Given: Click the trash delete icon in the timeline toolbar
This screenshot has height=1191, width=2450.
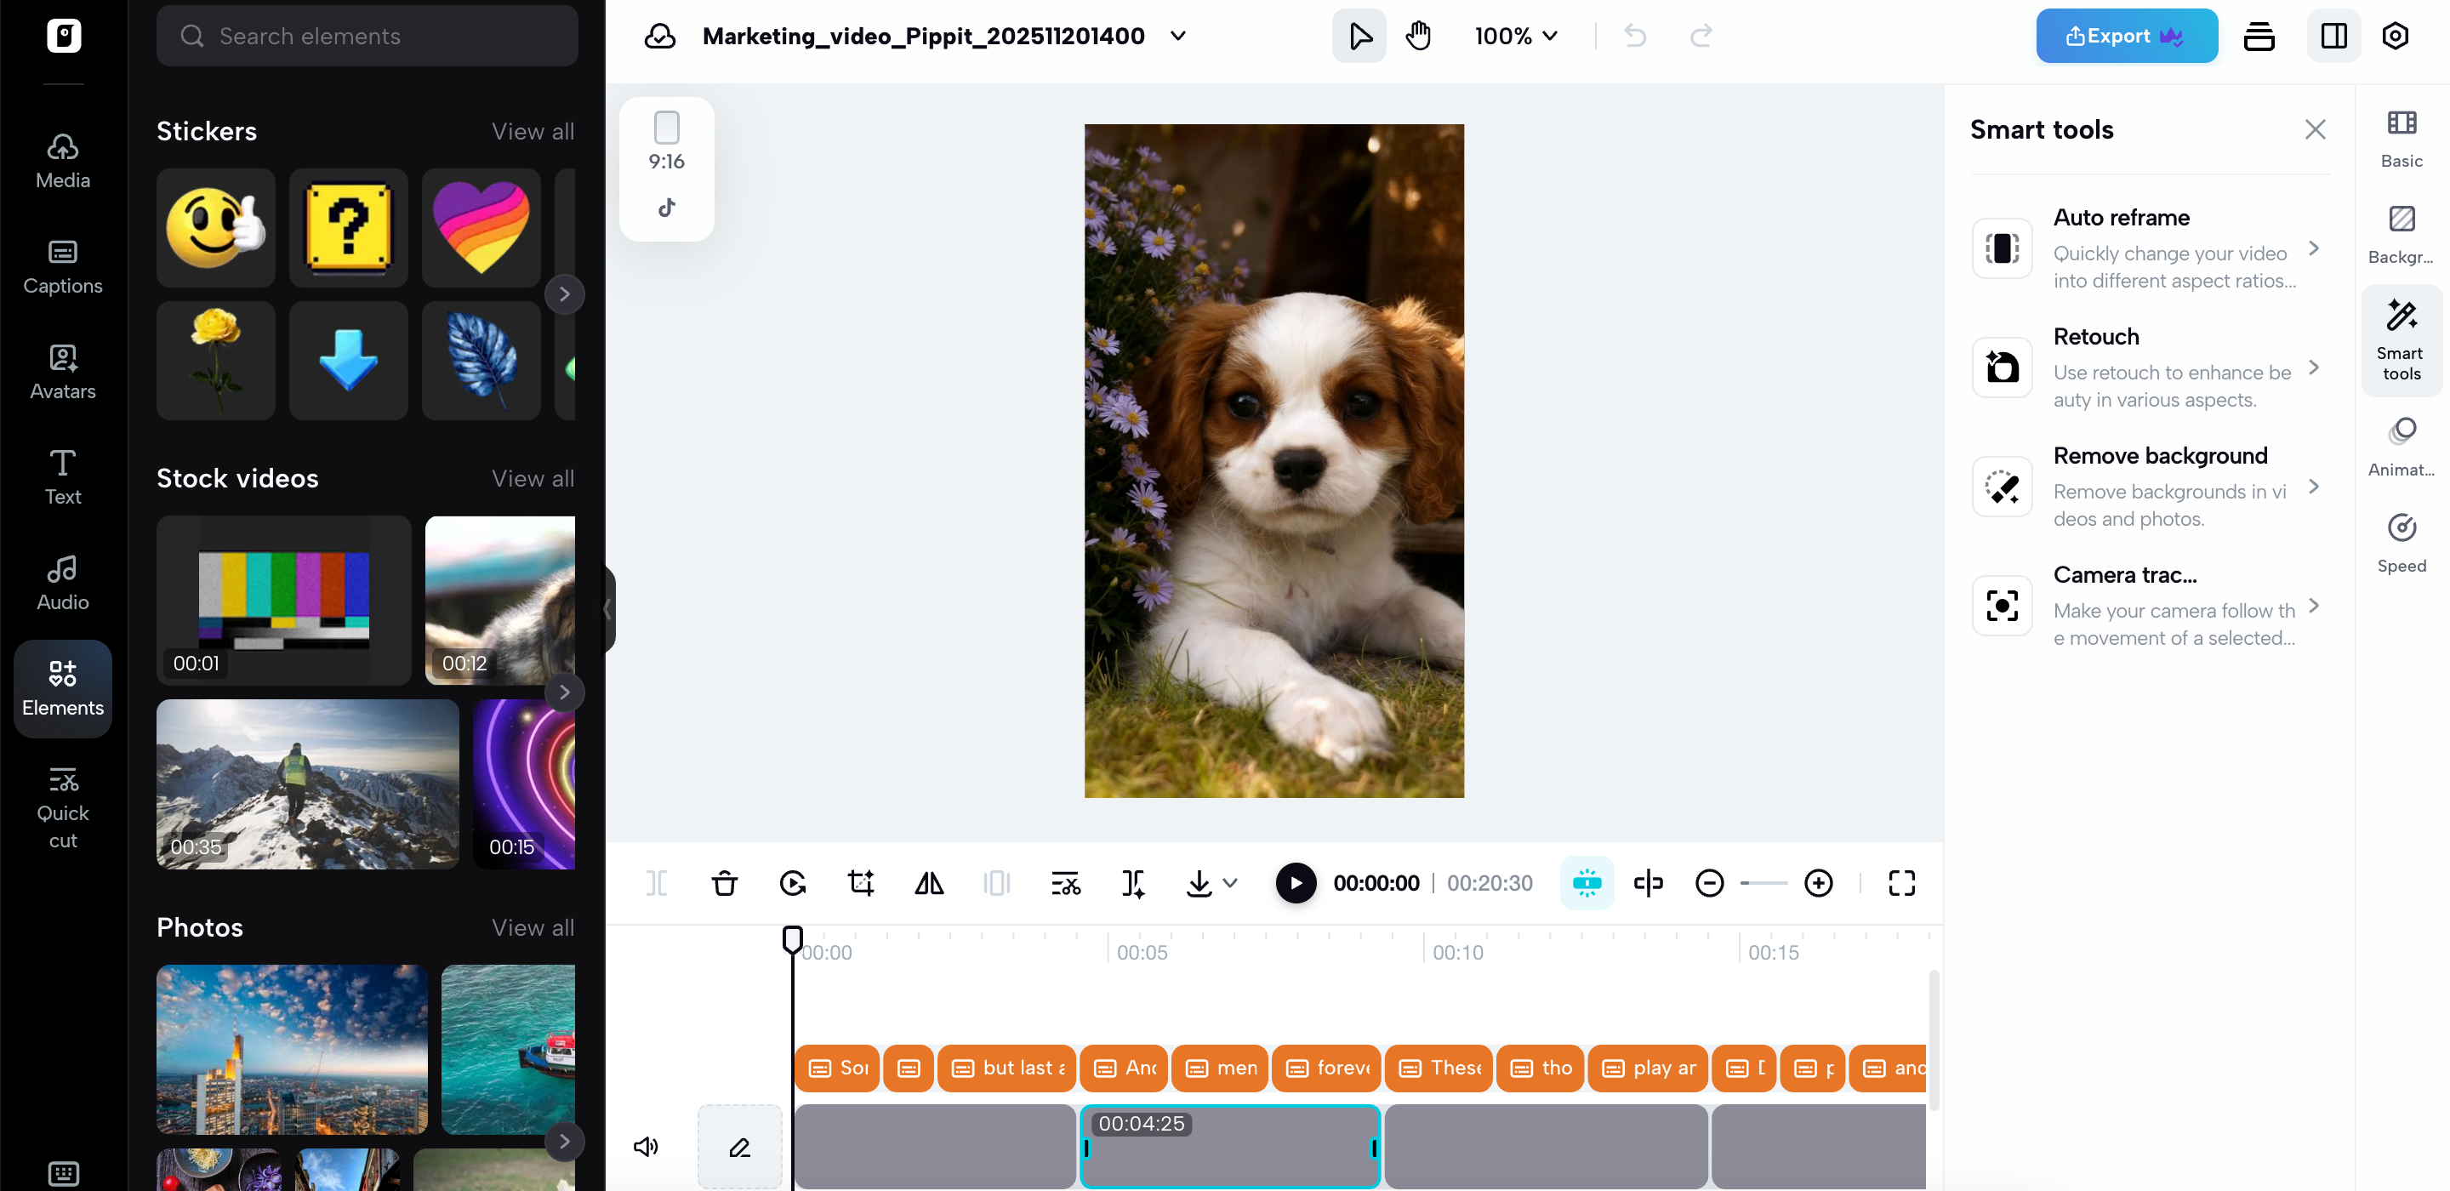Looking at the screenshot, I should [x=725, y=883].
